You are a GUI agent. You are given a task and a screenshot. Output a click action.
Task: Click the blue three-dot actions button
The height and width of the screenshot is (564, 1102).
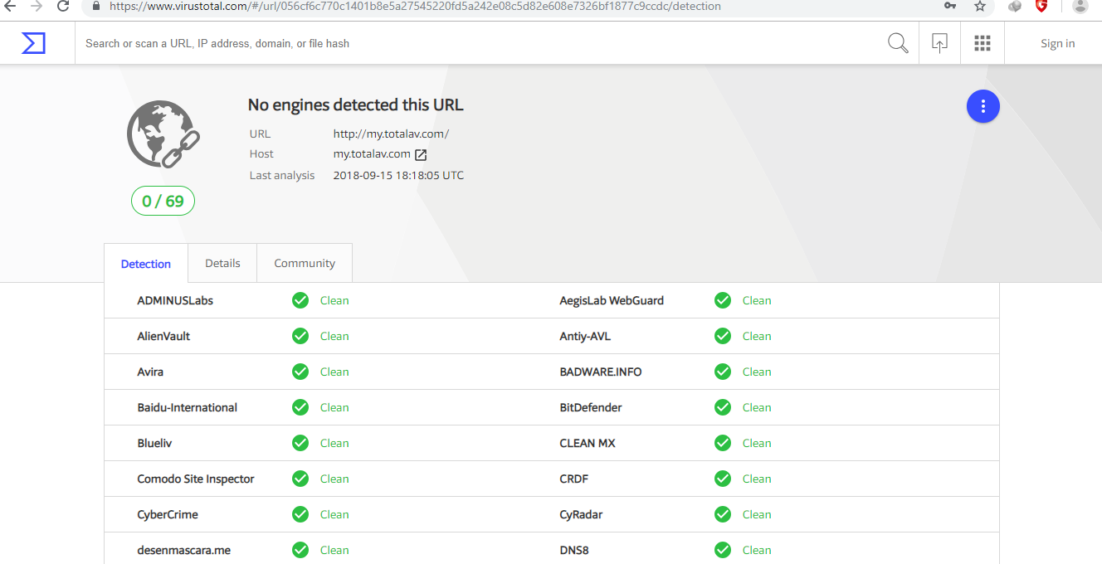(x=983, y=106)
